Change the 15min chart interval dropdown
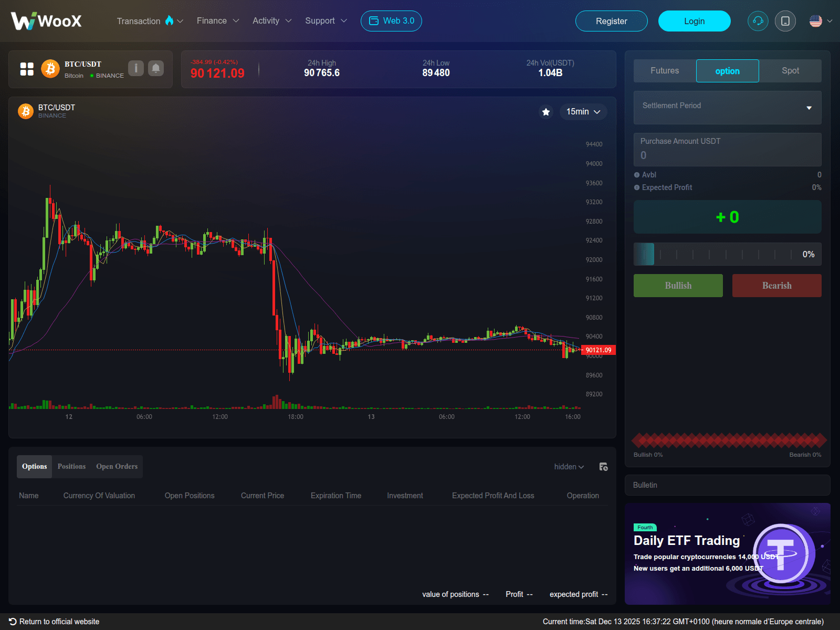The height and width of the screenshot is (630, 840). (583, 112)
